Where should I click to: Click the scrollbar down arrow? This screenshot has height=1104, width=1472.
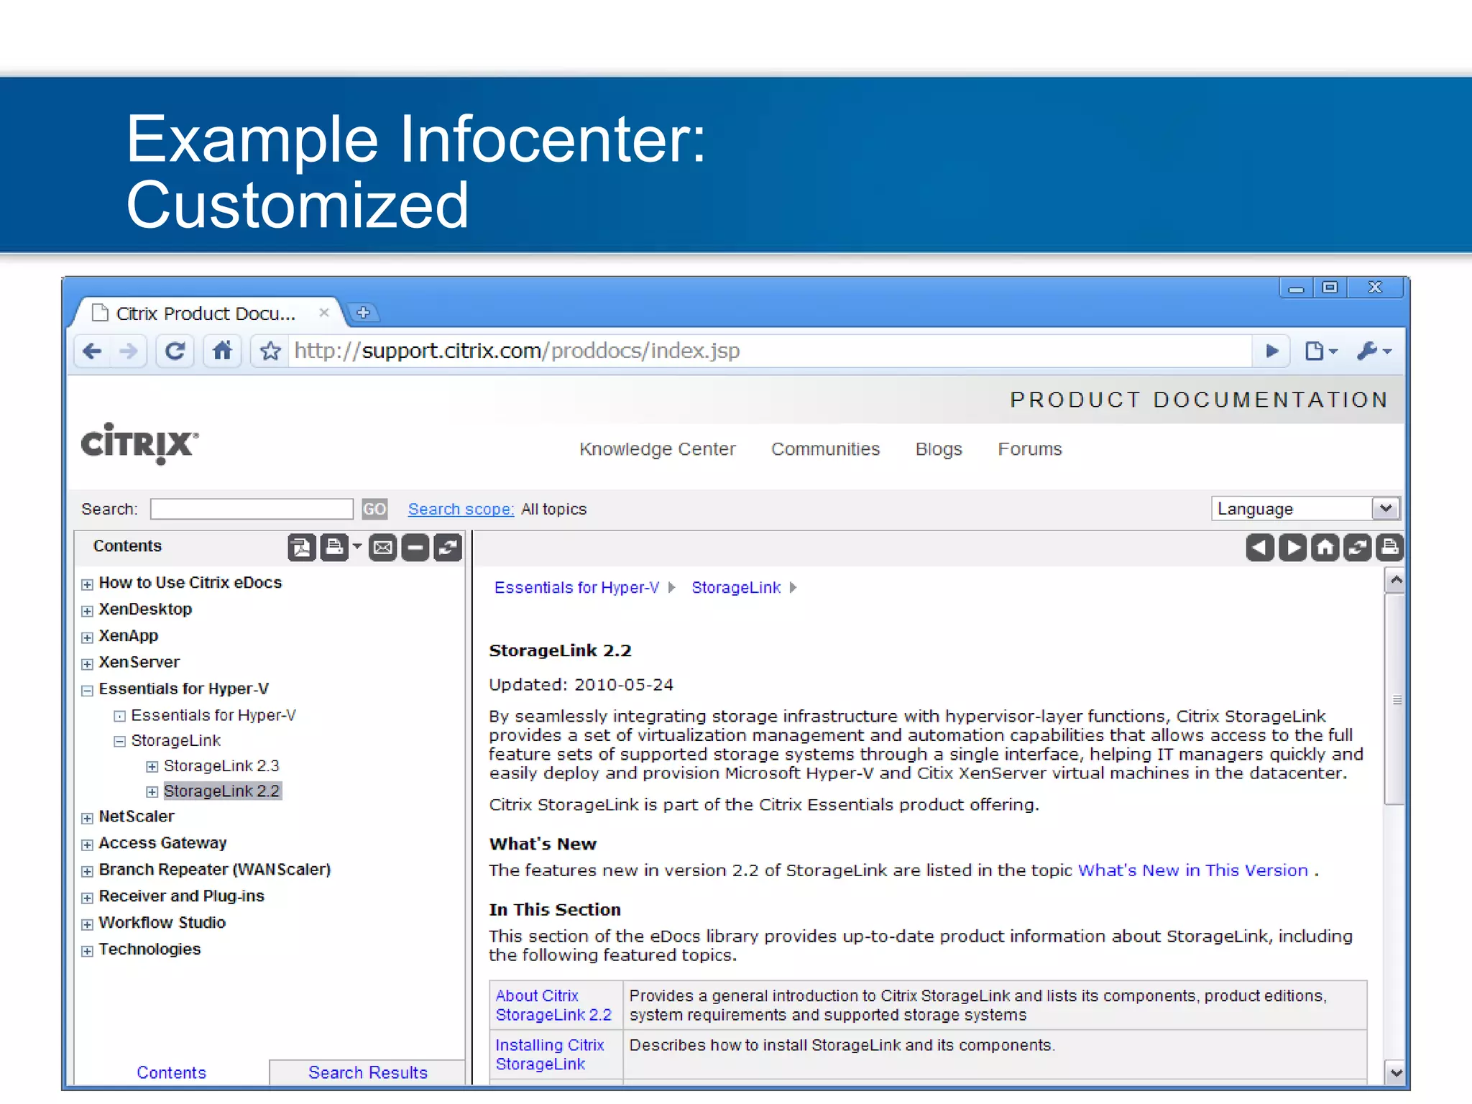[x=1395, y=1072]
